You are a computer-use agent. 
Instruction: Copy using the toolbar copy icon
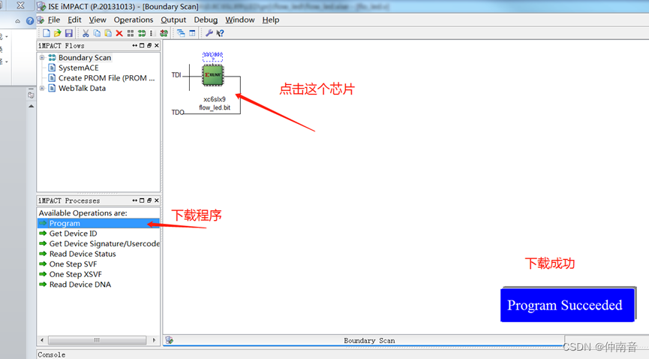pyautogui.click(x=97, y=33)
